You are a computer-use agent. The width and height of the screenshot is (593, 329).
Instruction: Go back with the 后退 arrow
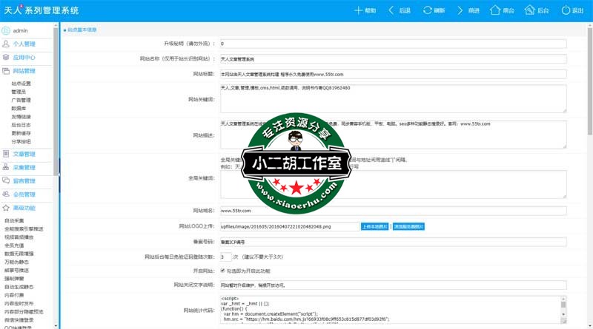pos(388,10)
